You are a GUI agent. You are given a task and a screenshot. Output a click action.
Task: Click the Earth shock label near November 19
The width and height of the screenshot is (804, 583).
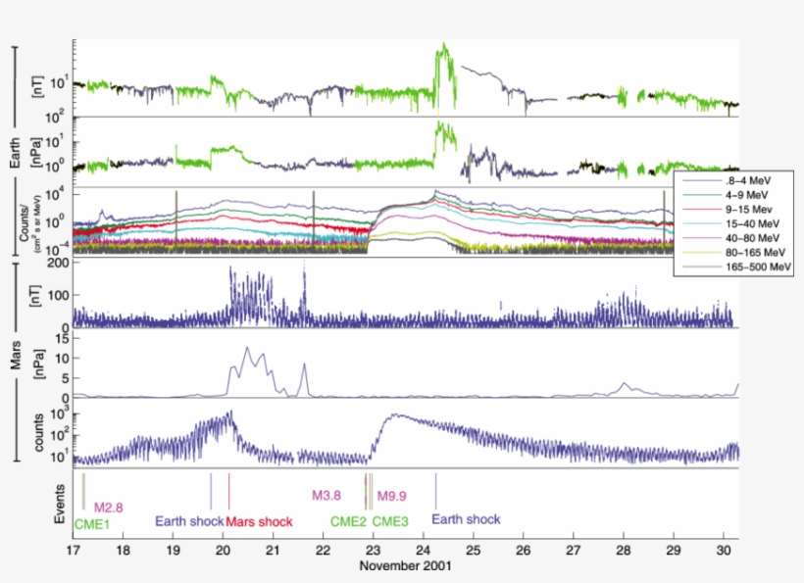click(189, 522)
